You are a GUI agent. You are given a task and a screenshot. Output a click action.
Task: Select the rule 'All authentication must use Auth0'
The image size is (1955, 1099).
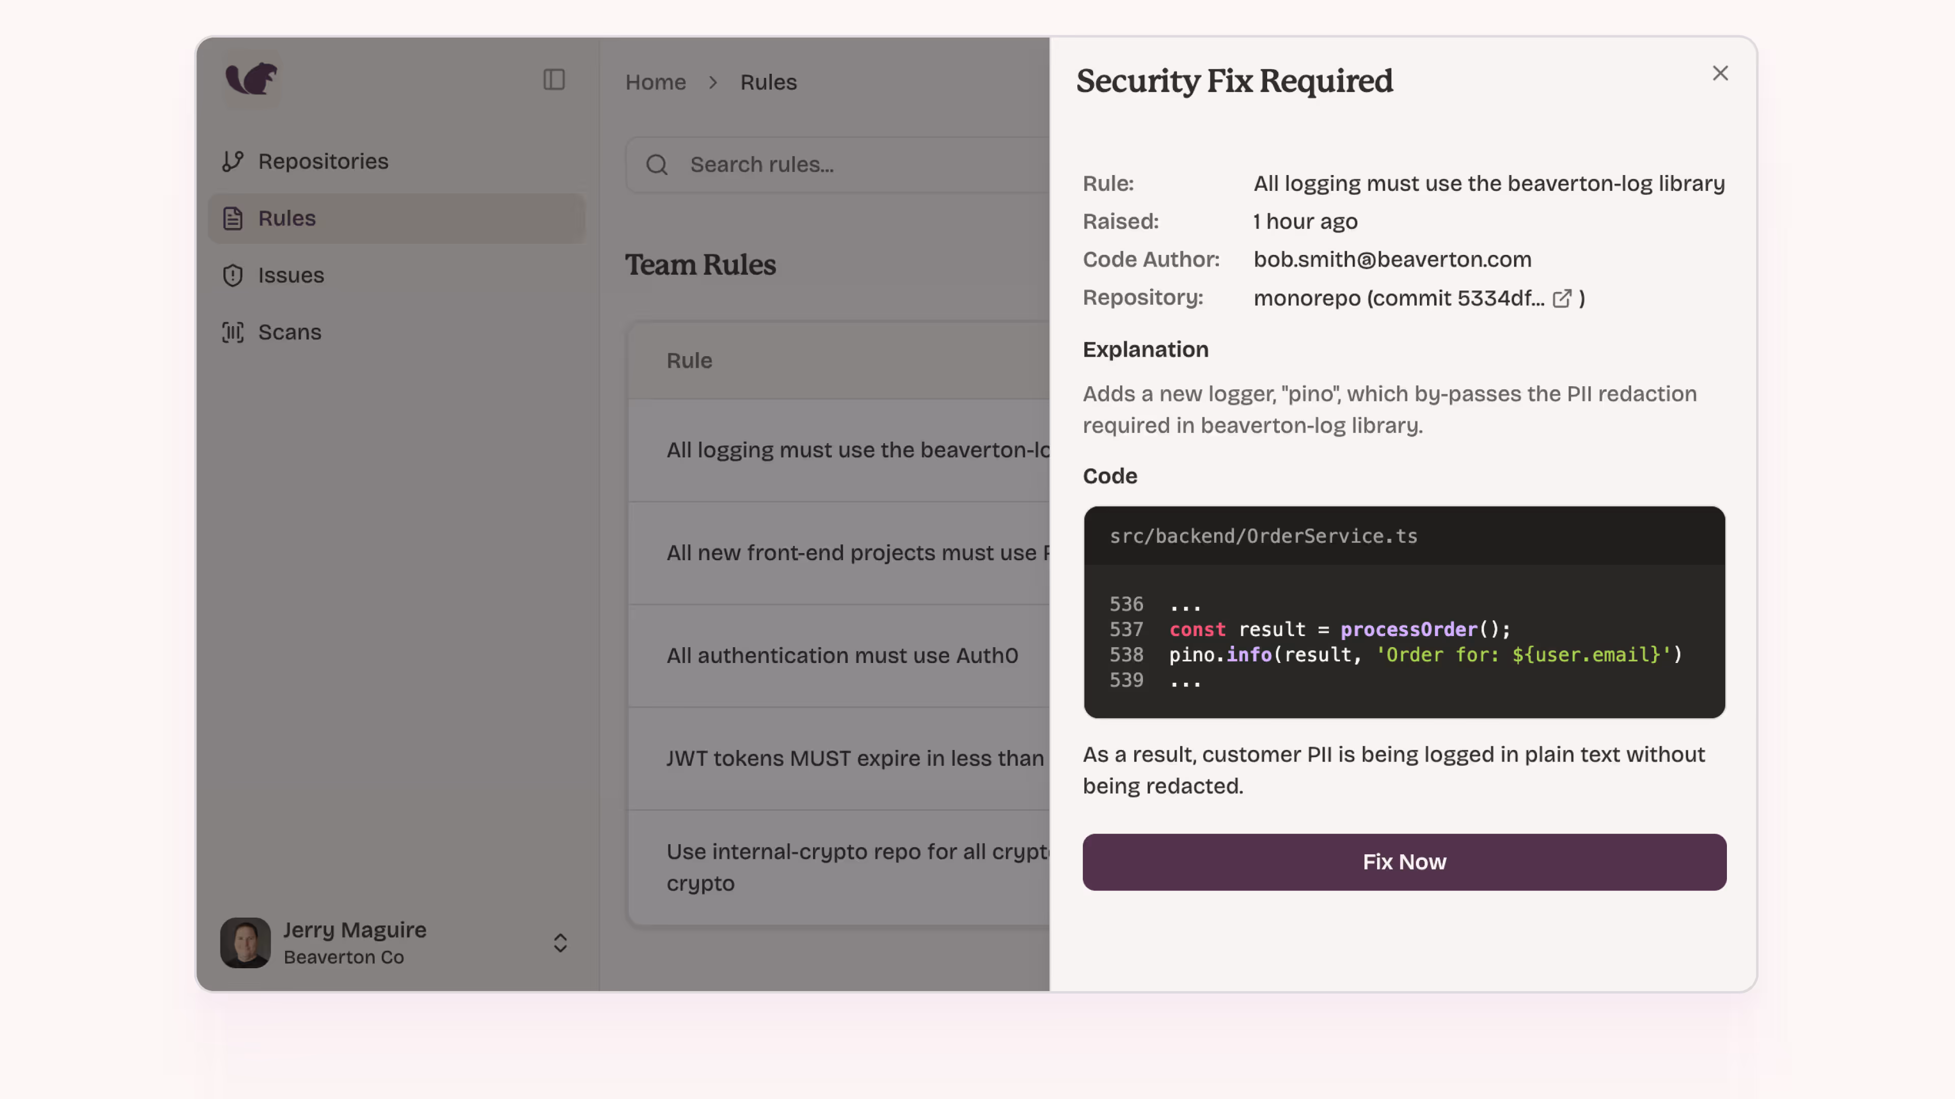(x=842, y=655)
